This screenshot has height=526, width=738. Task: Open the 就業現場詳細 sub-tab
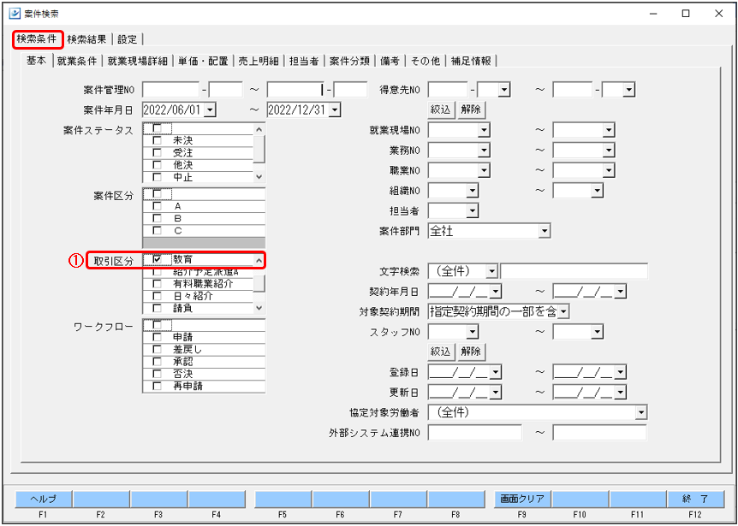(x=138, y=61)
